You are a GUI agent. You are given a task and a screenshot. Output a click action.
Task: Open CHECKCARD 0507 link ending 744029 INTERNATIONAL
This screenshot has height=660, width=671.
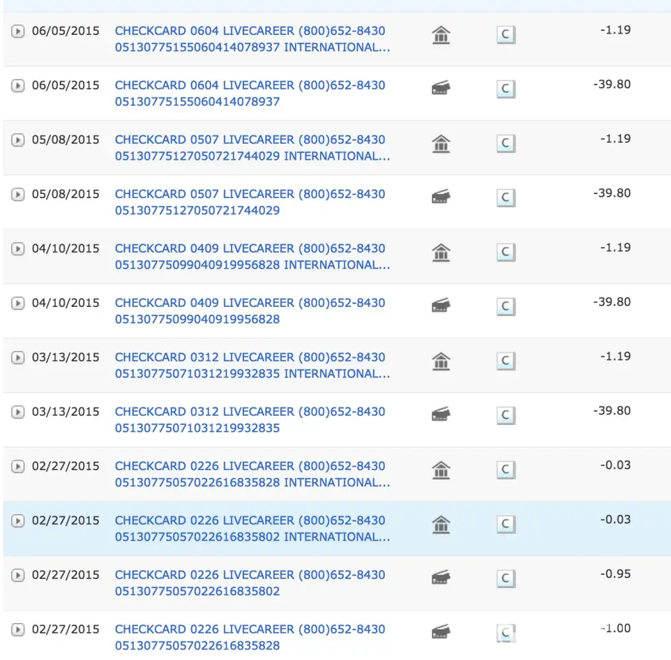pos(253,148)
